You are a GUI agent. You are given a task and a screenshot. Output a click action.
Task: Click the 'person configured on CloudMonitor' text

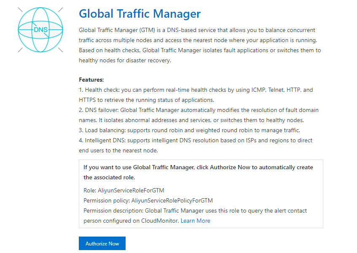click(x=131, y=221)
